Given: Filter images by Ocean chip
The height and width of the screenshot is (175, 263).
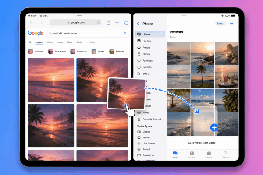Looking at the screenshot, I should click(x=98, y=52).
